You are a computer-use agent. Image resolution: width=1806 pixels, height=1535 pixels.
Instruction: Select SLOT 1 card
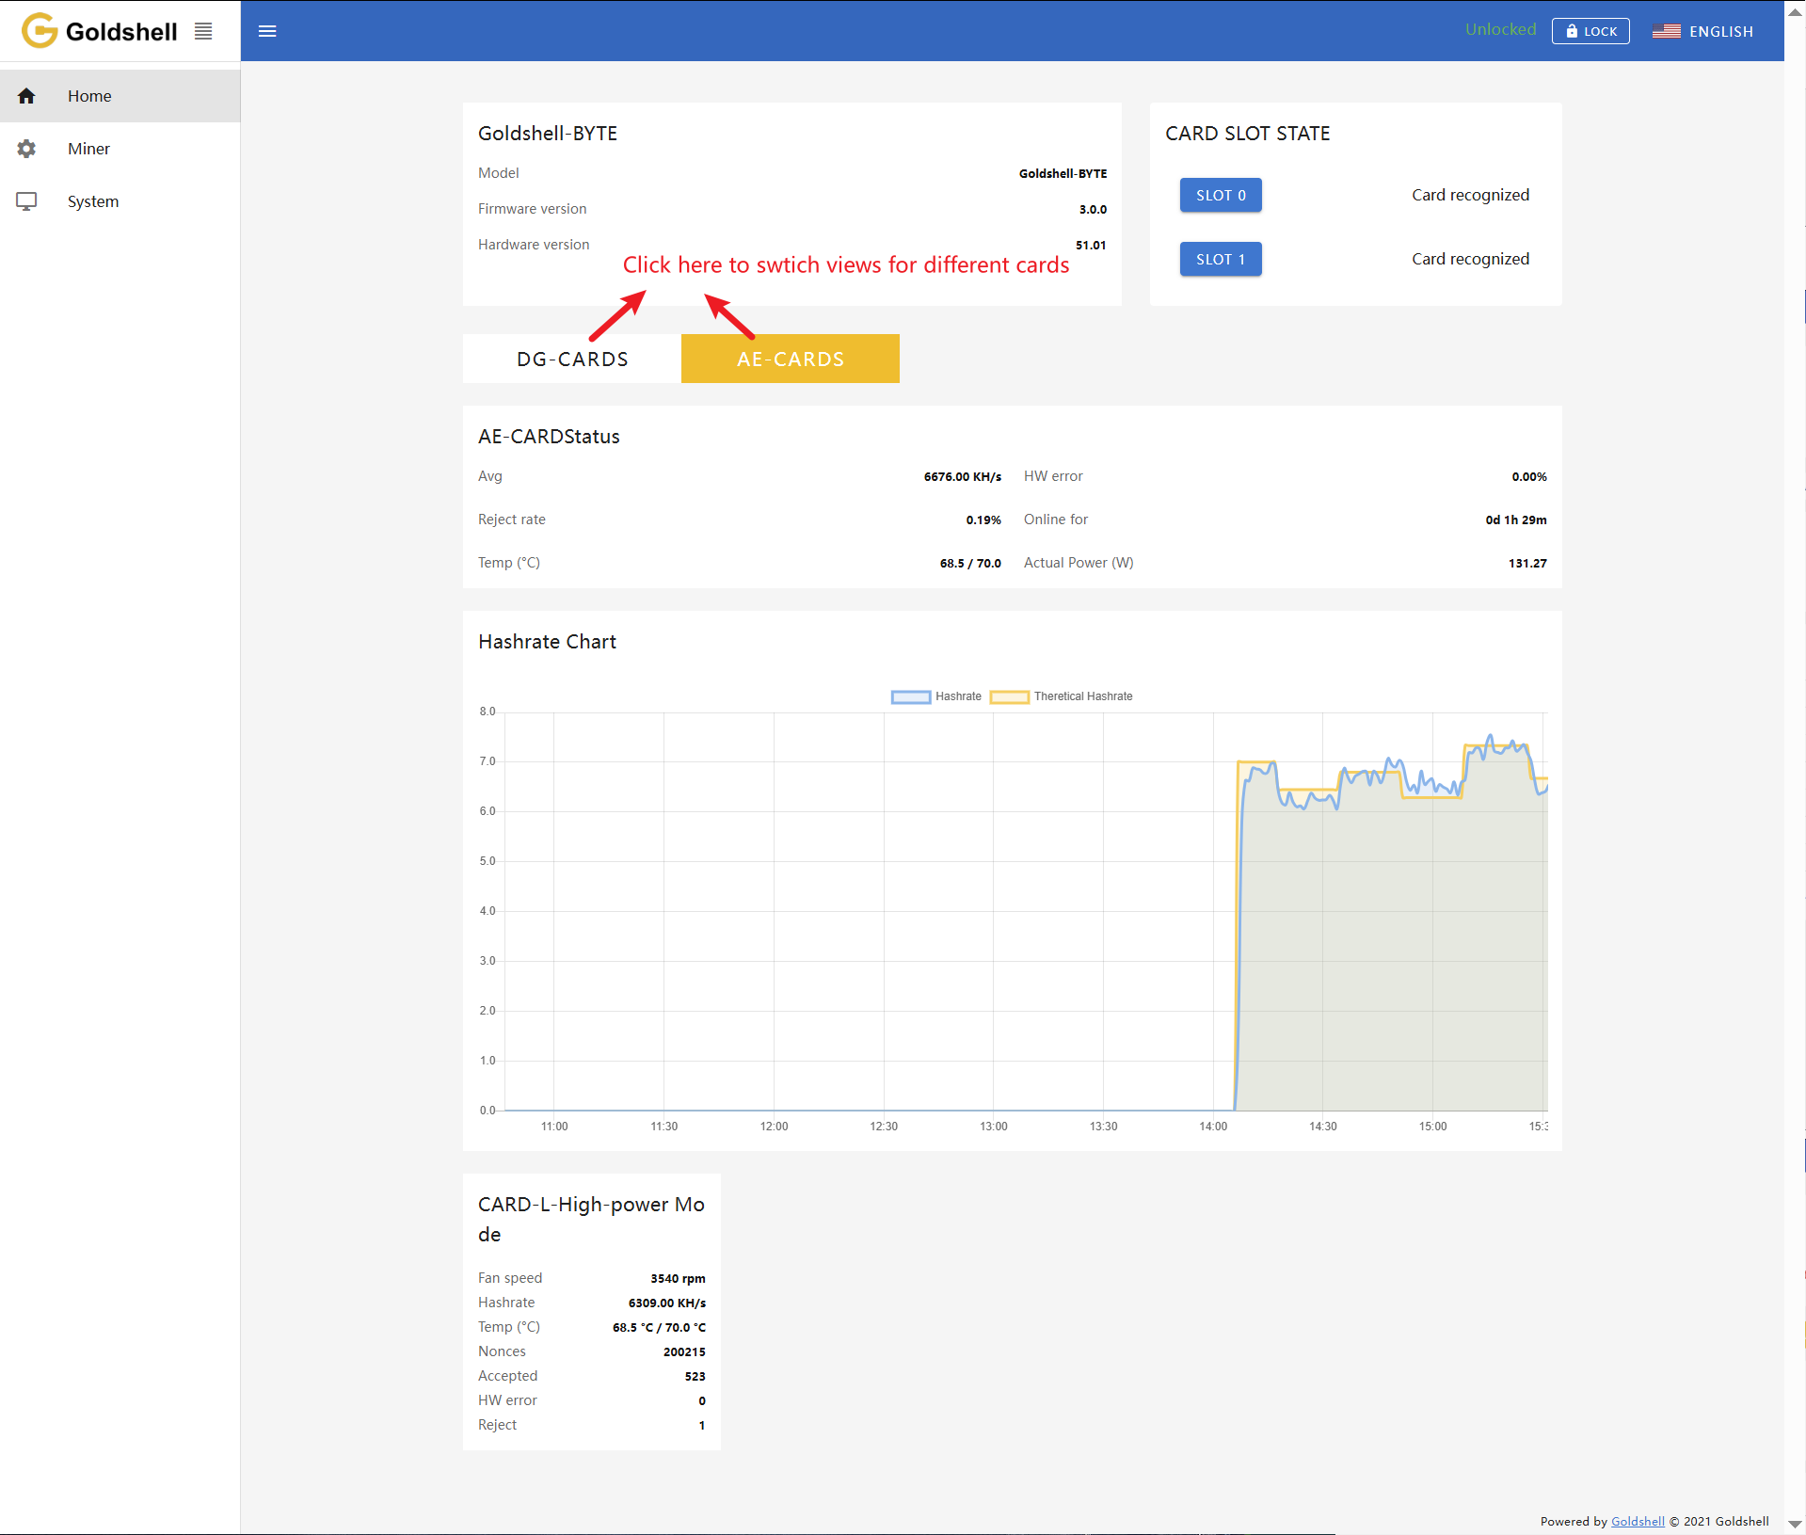(x=1221, y=259)
